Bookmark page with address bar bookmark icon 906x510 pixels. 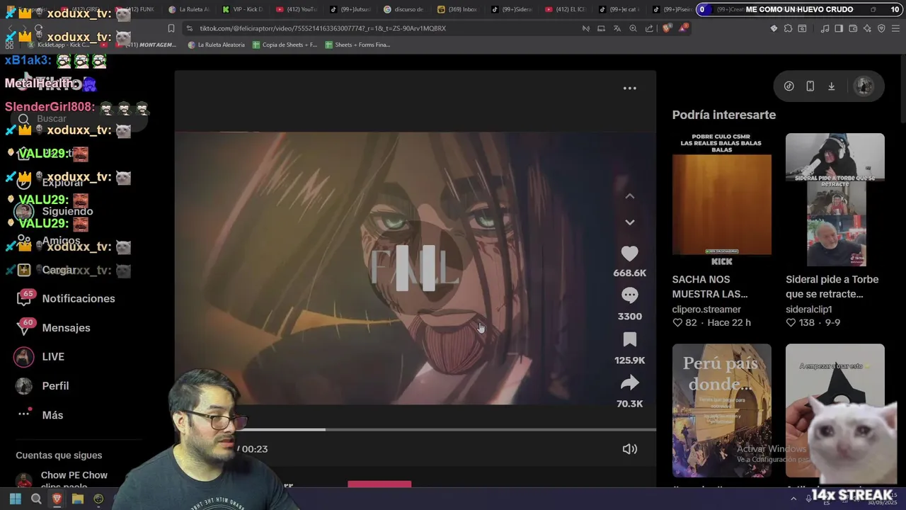171,28
